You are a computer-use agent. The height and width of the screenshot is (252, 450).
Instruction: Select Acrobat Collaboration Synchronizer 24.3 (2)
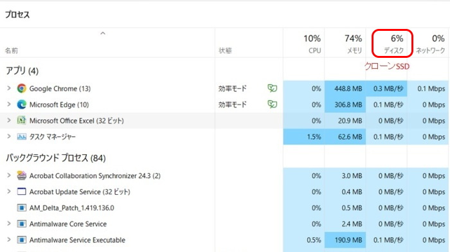click(x=95, y=176)
